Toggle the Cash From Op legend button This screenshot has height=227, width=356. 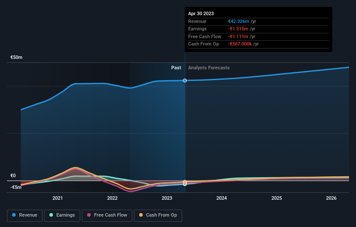tap(158, 215)
